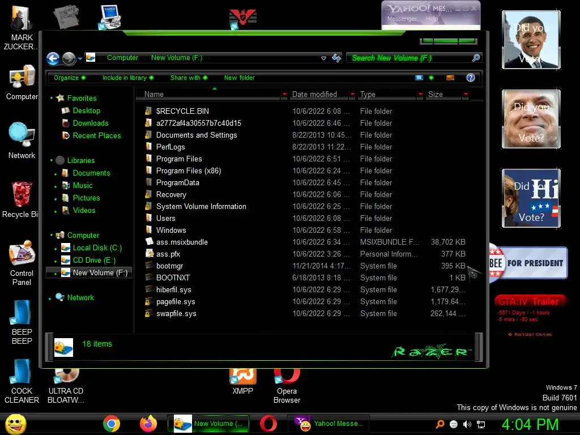
Task: Open the Control Panel desktop icon
Action: (22, 263)
